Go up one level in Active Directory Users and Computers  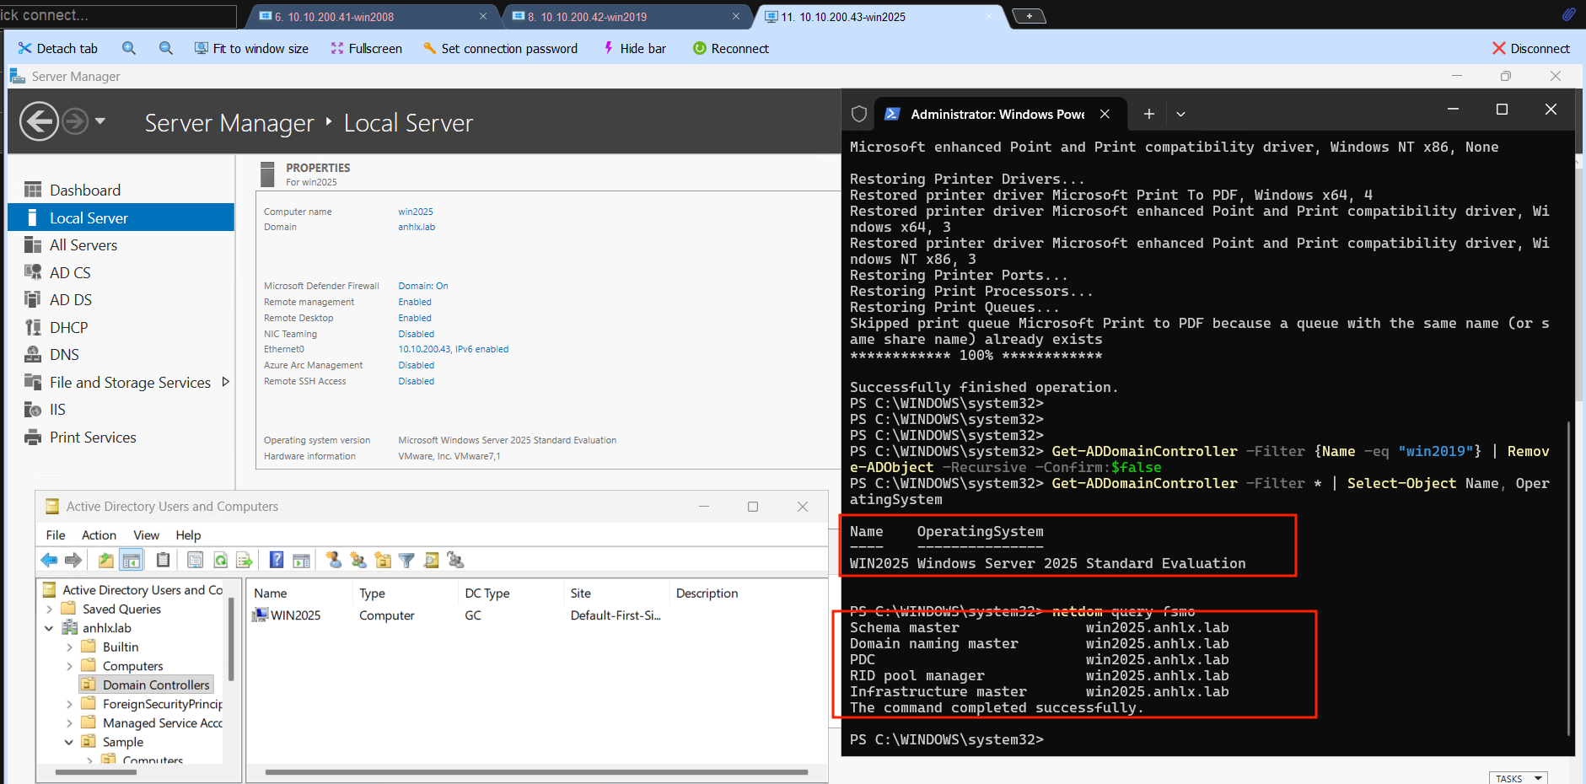click(105, 560)
